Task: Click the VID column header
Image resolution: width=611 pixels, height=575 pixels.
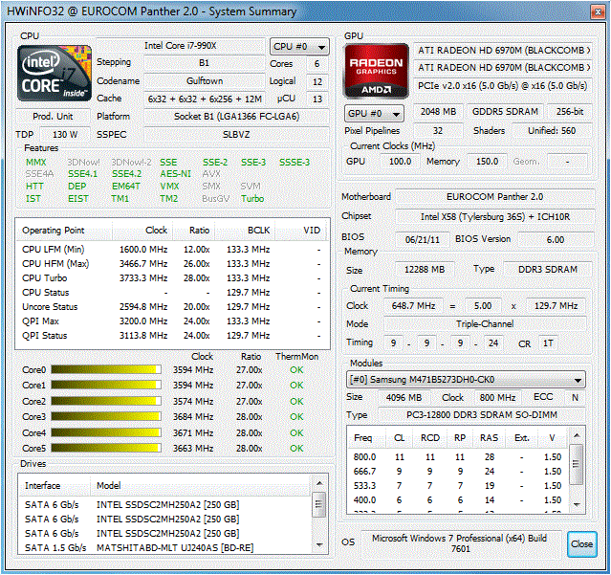Action: [x=302, y=231]
